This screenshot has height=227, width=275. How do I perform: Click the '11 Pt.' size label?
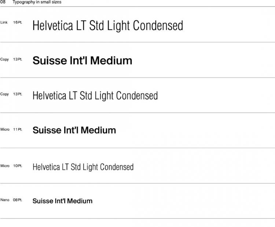(x=18, y=130)
